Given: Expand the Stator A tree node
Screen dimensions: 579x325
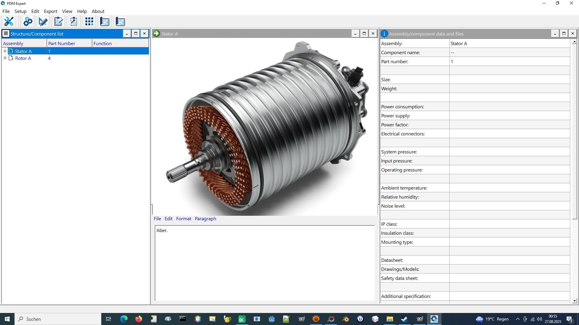Looking at the screenshot, I should (x=5, y=51).
